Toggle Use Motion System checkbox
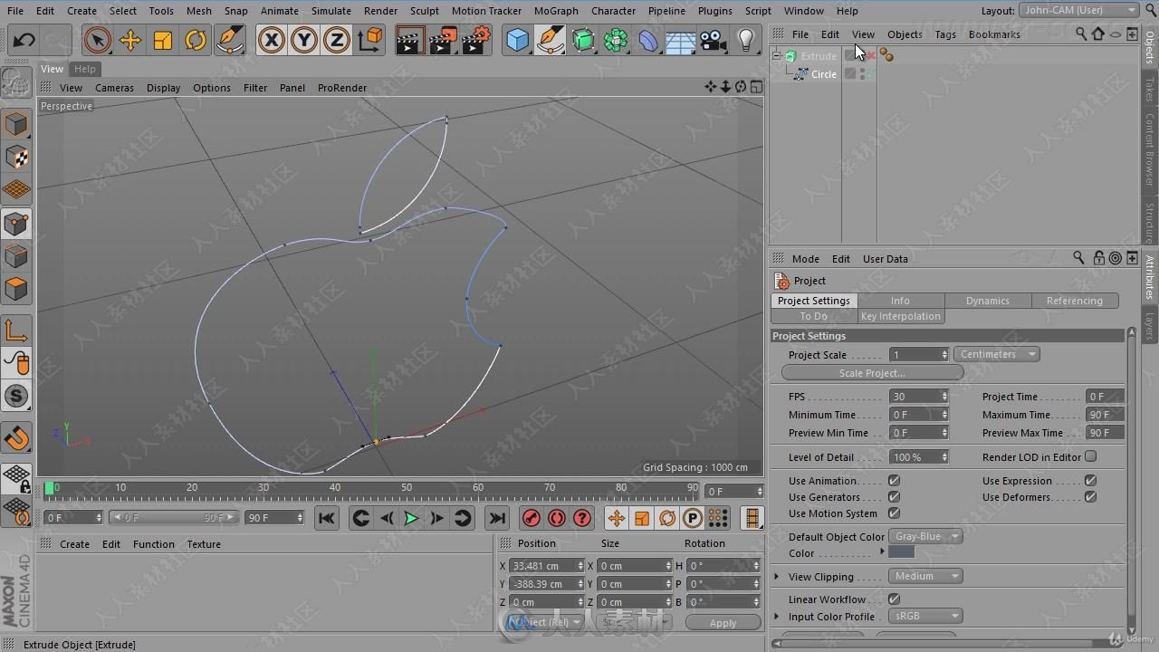Screen dimensions: 1159x652 [894, 513]
